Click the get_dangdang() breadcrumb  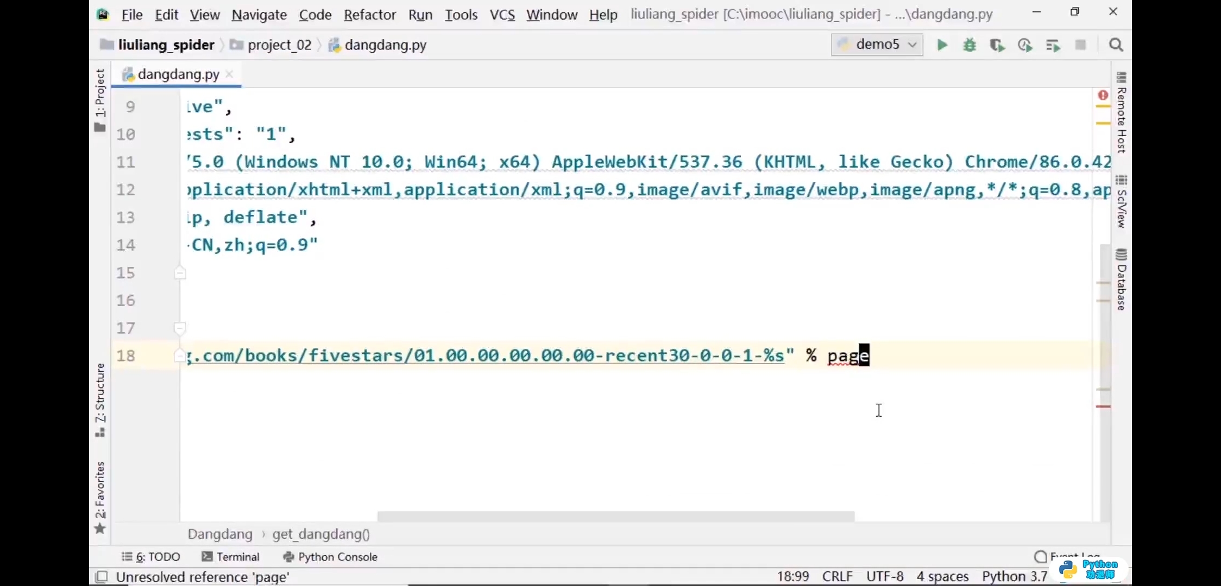[x=321, y=534]
